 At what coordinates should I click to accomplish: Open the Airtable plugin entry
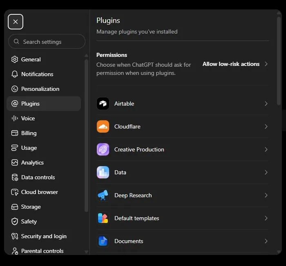[182, 104]
